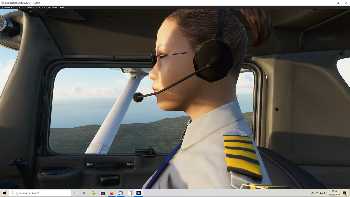Activate the Cortana icon
The height and width of the screenshot is (197, 350).
76,193
